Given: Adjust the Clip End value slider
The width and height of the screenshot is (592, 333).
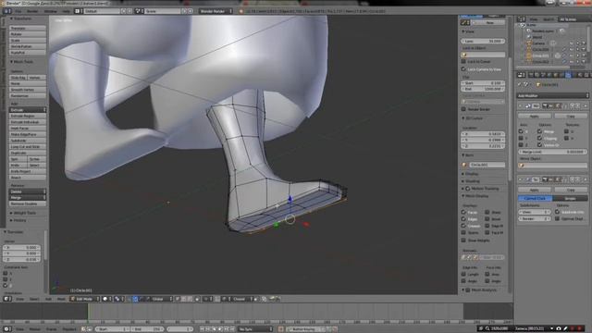Looking at the screenshot, I should [x=483, y=89].
